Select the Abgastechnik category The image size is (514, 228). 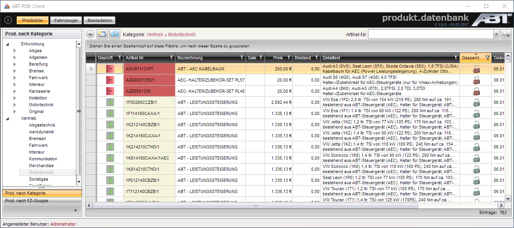(42, 125)
